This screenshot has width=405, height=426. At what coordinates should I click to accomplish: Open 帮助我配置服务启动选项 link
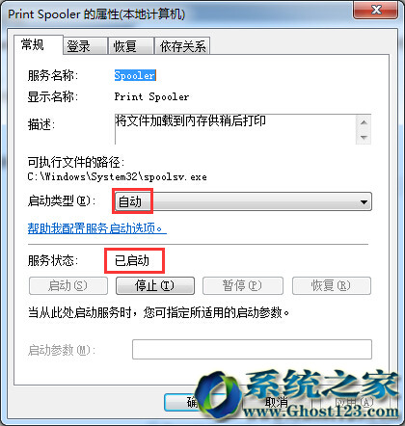pyautogui.click(x=97, y=228)
